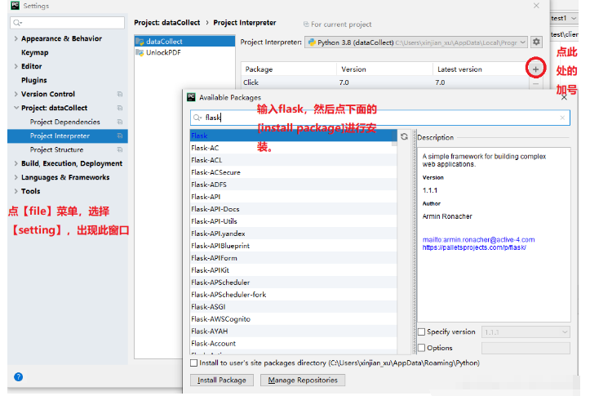Check Install to user's site packages directory

point(193,363)
